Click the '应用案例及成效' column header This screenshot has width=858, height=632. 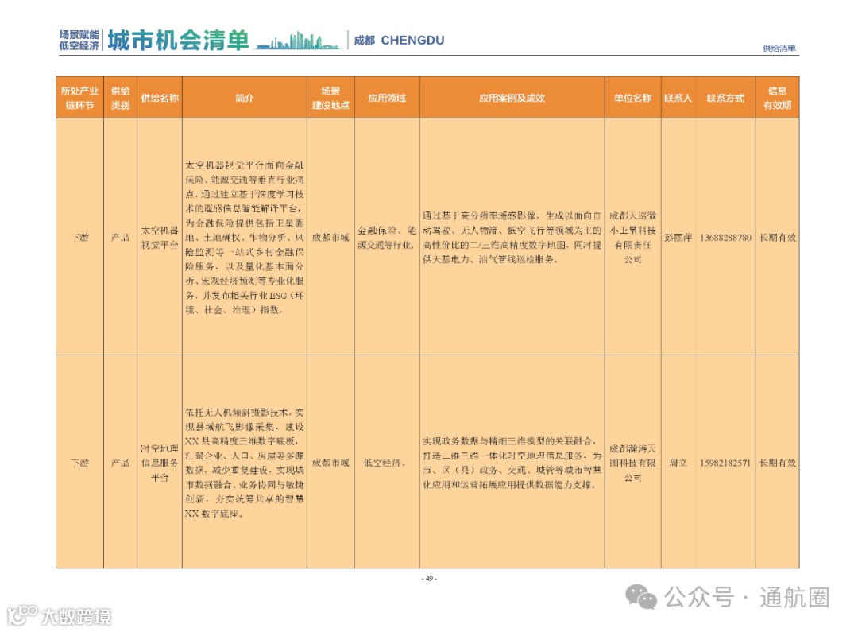tap(512, 98)
